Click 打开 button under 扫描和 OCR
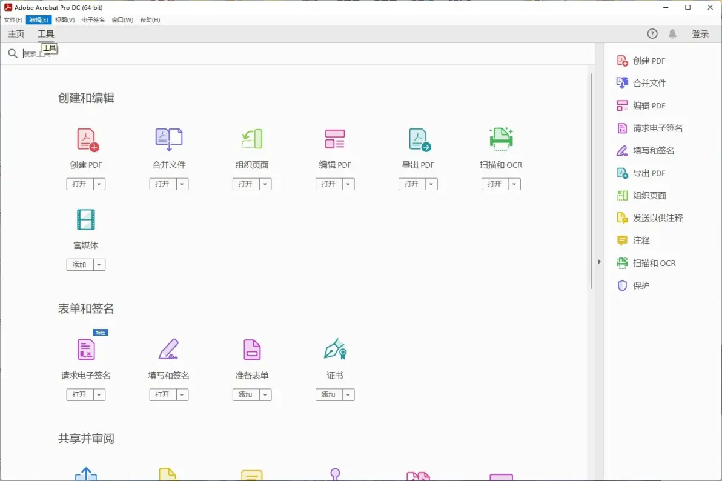 click(495, 184)
